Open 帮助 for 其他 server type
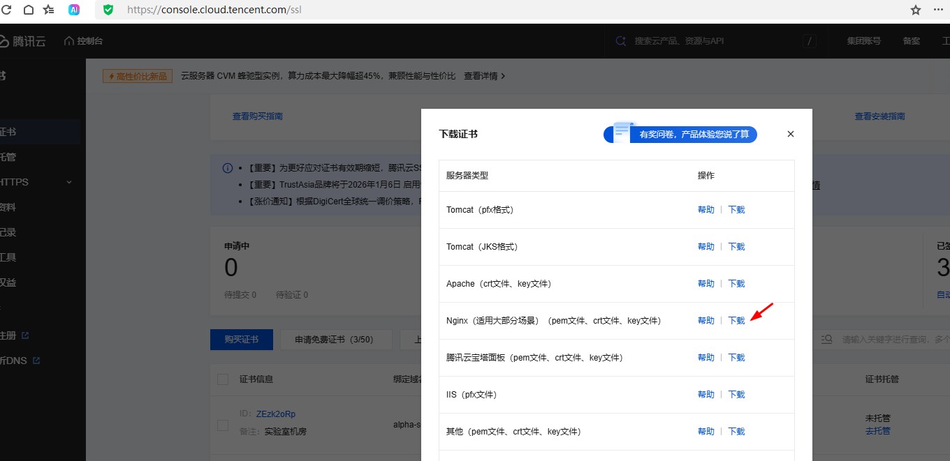The width and height of the screenshot is (950, 461). click(706, 431)
